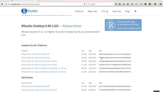Open the Release Notes link

point(72,26)
